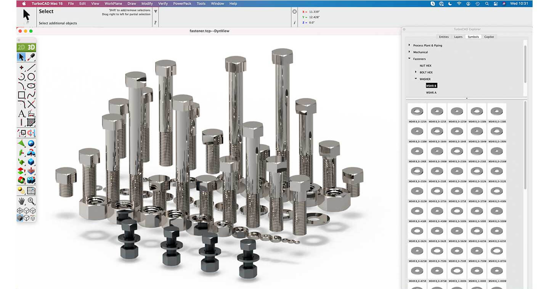
Task: Pick the WSHR B_0~125N washer thumbnail
Action: coord(417,112)
